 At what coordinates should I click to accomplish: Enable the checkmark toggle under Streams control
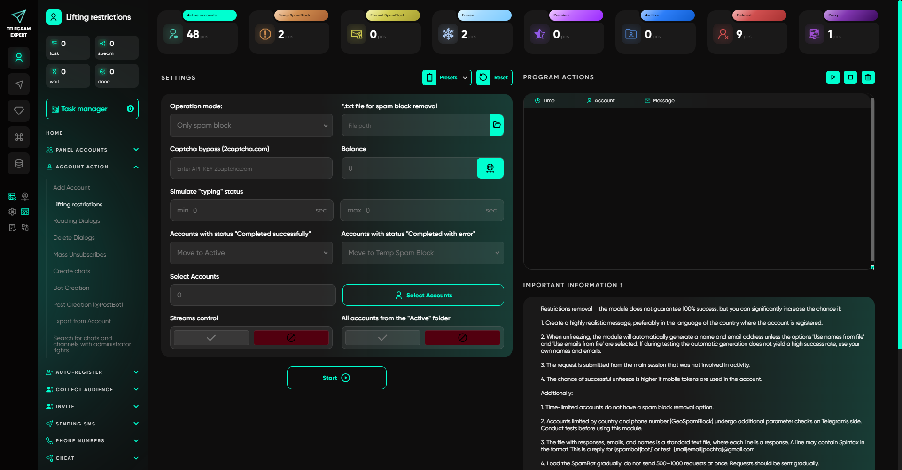click(210, 337)
